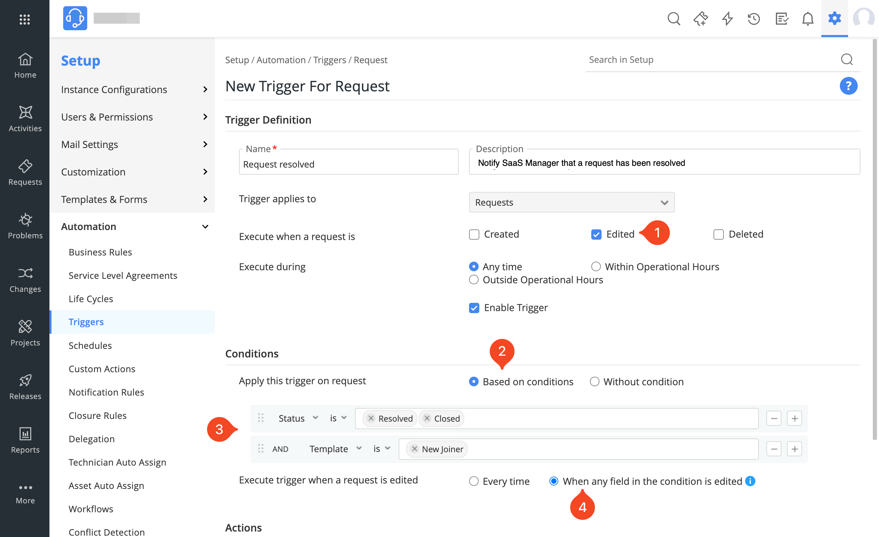This screenshot has width=879, height=537.
Task: Open Life Cycles
Action: [x=91, y=299]
